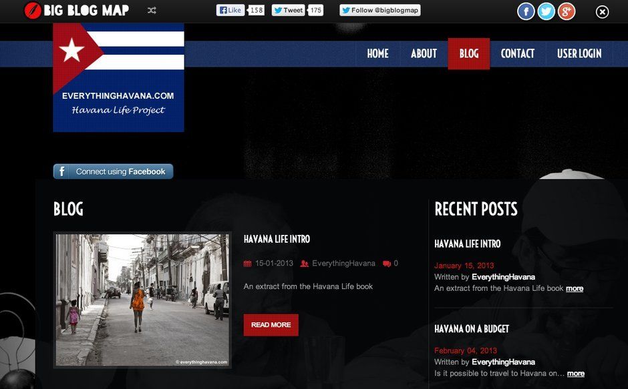
Task: Click the excerpt 'An extract from the Havana Life book'
Action: click(x=308, y=286)
